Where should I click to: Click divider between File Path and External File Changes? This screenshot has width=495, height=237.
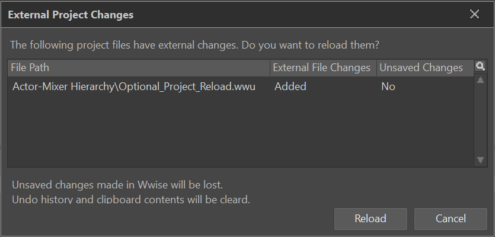270,68
